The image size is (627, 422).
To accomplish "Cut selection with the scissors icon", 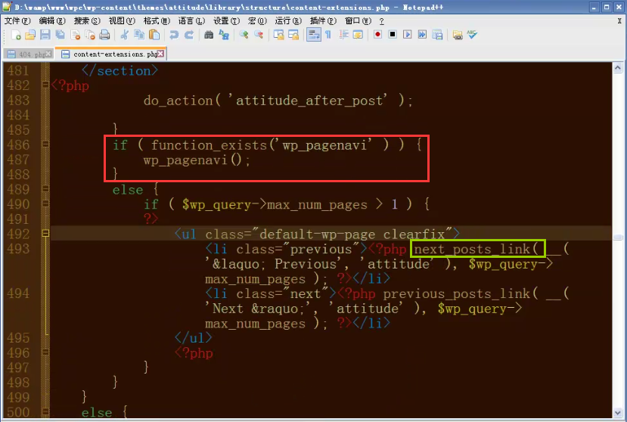I will pos(124,35).
